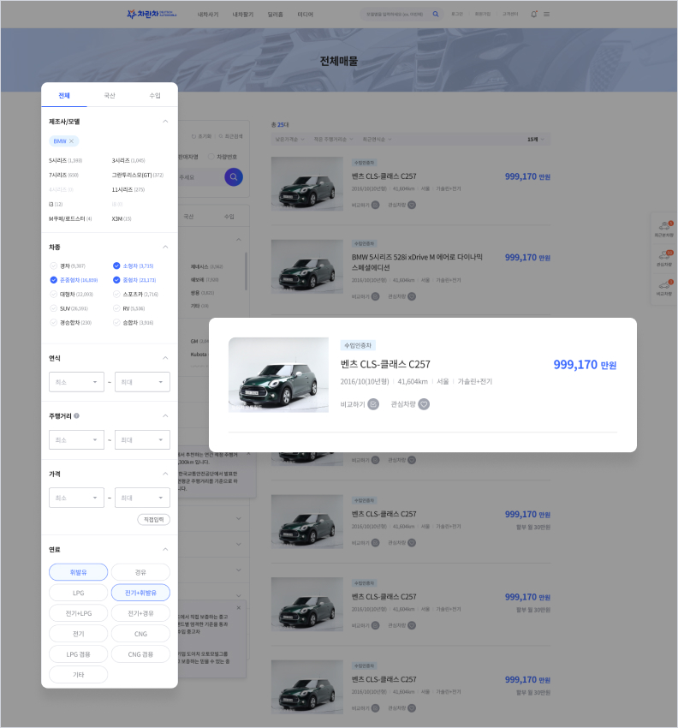Collapse the 연료 section
This screenshot has width=678, height=728.
[165, 549]
